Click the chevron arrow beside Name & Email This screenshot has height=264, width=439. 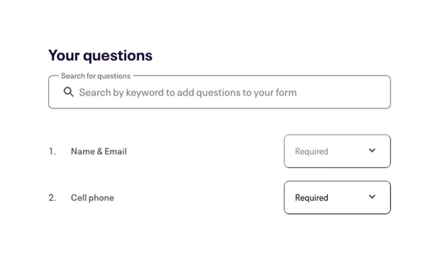pyautogui.click(x=372, y=150)
